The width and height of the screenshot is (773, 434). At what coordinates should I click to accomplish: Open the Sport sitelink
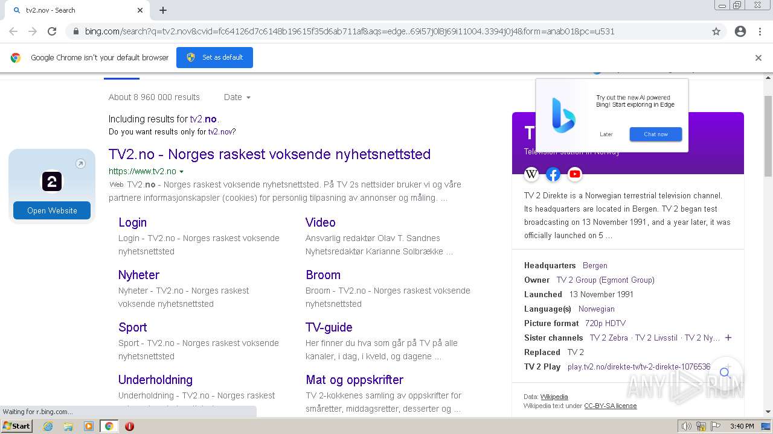click(132, 327)
